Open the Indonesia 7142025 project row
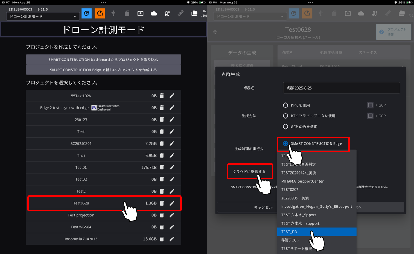 click(103, 239)
